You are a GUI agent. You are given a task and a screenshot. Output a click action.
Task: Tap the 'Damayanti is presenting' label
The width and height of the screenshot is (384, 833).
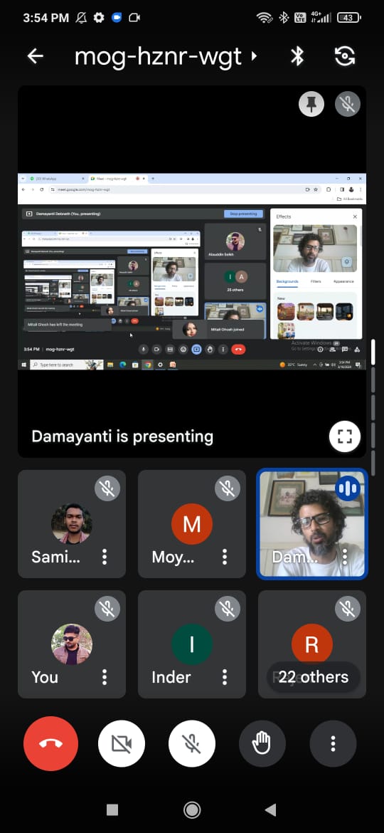click(122, 436)
